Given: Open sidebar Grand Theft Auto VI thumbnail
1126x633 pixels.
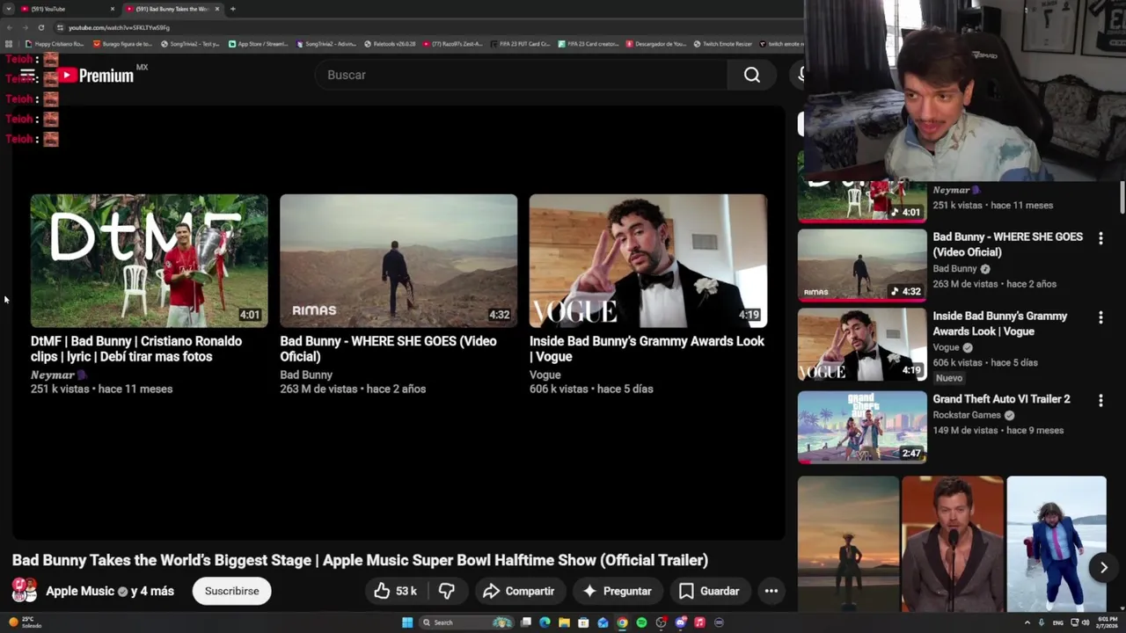Looking at the screenshot, I should click(862, 427).
